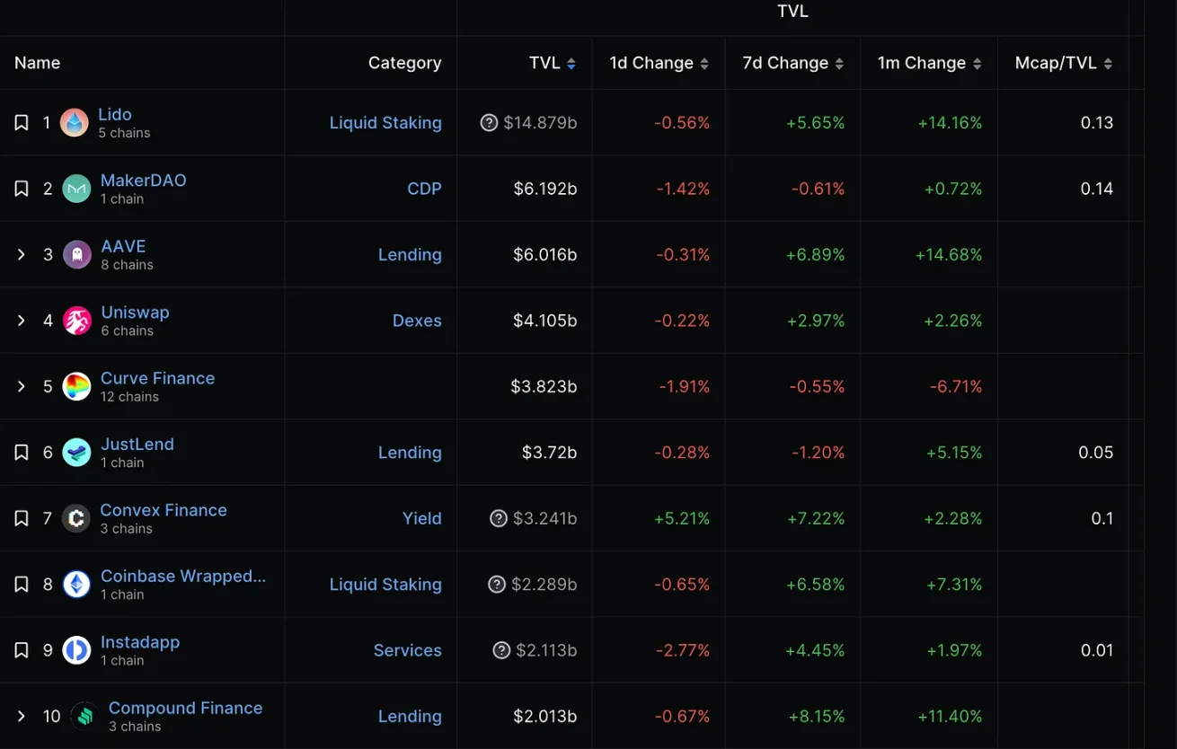The height and width of the screenshot is (749, 1177).
Task: Click the Compound Finance logo icon
Action: point(84,717)
